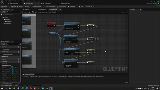This screenshot has width=160, height=90.
Task: Navigate back with the graph back arrow
Action: click(26, 12)
